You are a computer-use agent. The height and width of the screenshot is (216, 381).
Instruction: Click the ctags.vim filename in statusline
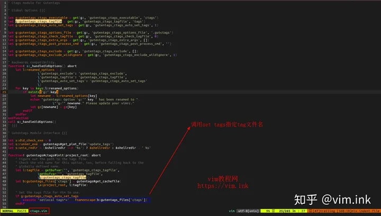tap(39, 211)
